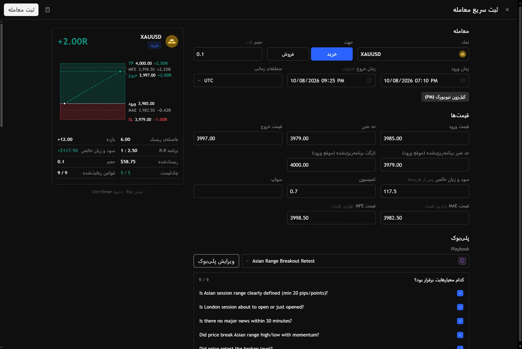Screen dimensions: 522x349
Task: Uncheck London session about to open
Action: tap(460, 307)
